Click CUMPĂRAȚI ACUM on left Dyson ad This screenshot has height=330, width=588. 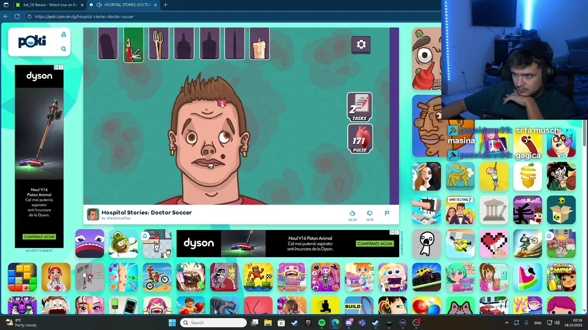[x=39, y=237]
